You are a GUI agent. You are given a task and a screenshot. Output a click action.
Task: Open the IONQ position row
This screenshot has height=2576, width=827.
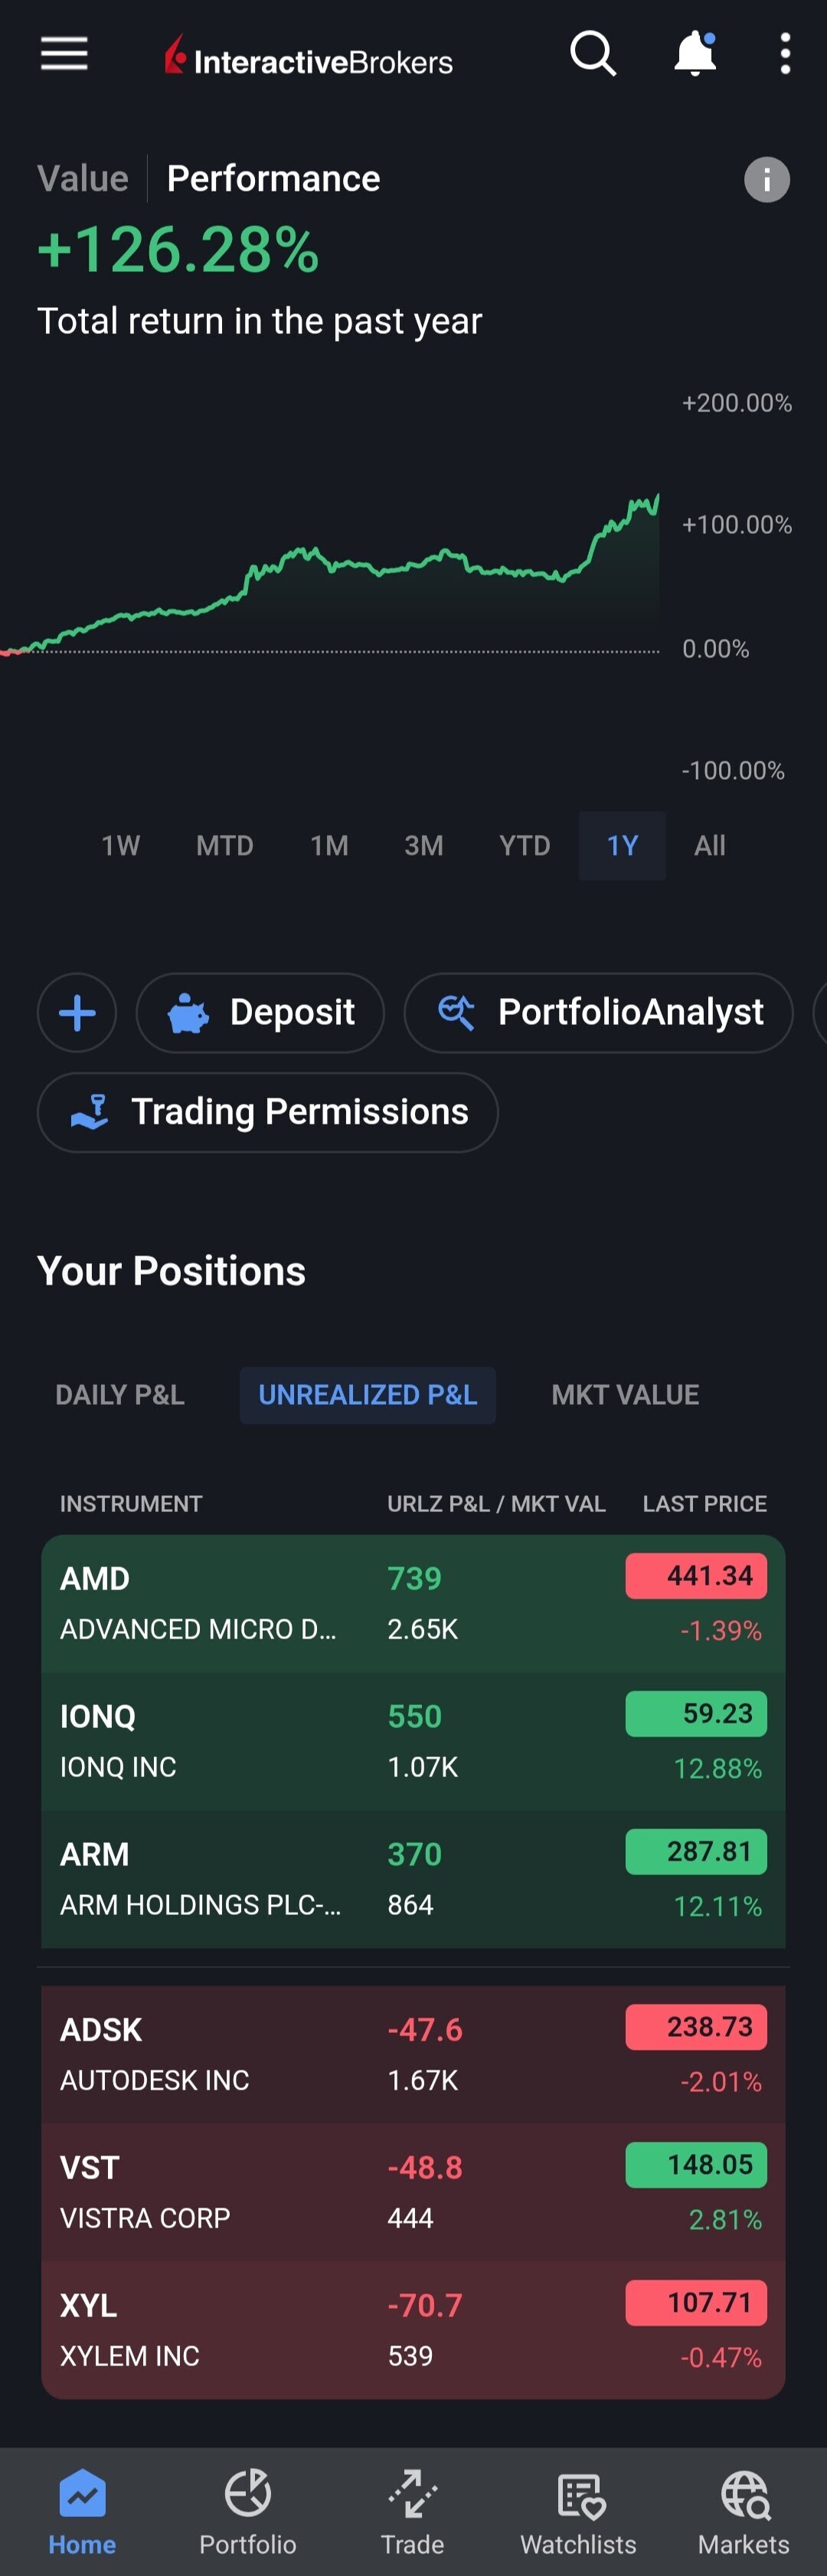click(x=413, y=1742)
